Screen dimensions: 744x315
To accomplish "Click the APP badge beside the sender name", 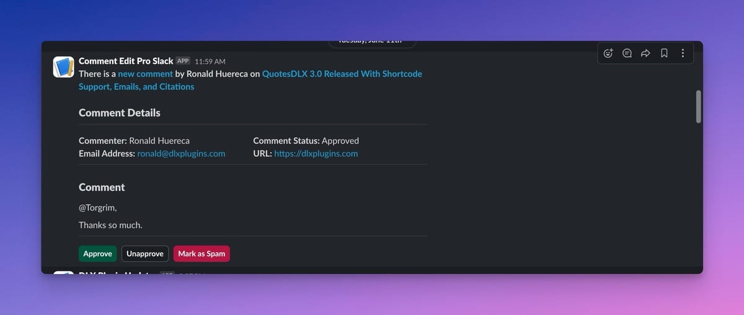I will pos(183,61).
